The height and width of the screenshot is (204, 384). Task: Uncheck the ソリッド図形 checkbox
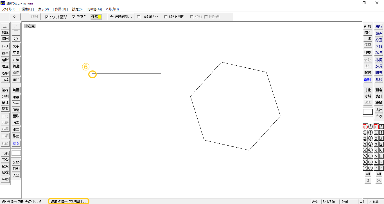[47, 17]
